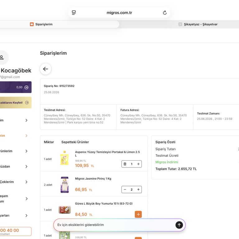Click the 84,50 TL price

84,214
